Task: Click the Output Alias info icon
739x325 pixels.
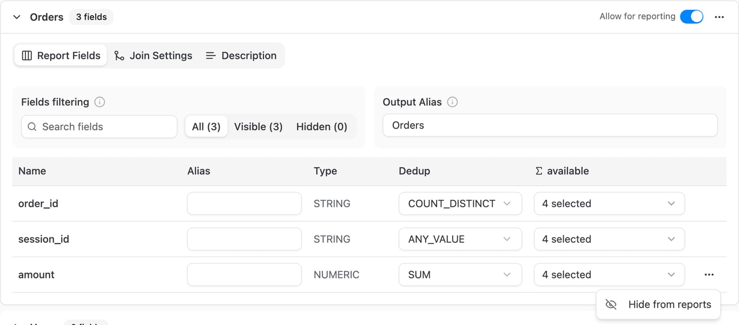Action: pyautogui.click(x=452, y=102)
